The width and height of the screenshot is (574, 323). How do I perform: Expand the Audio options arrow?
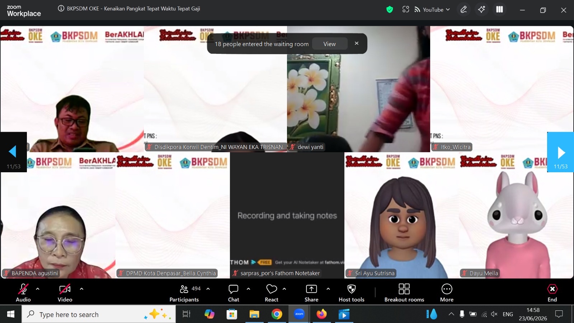[x=38, y=289]
